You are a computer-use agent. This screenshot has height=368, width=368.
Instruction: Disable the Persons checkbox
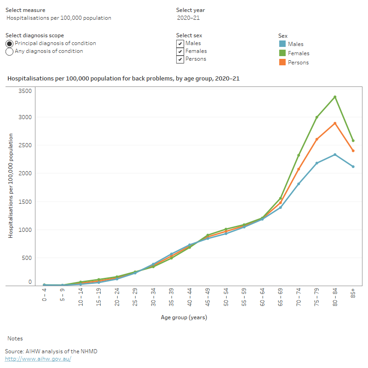pos(180,59)
